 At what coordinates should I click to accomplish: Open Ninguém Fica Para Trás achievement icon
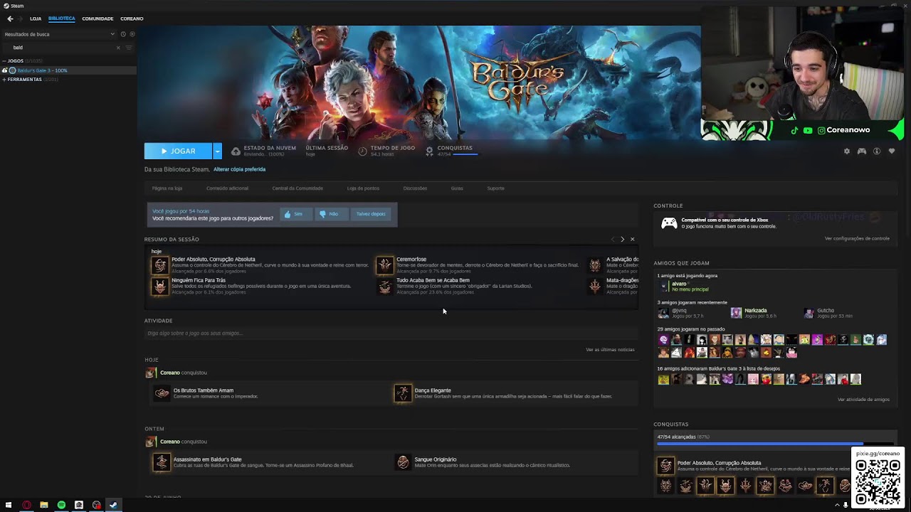tap(160, 286)
